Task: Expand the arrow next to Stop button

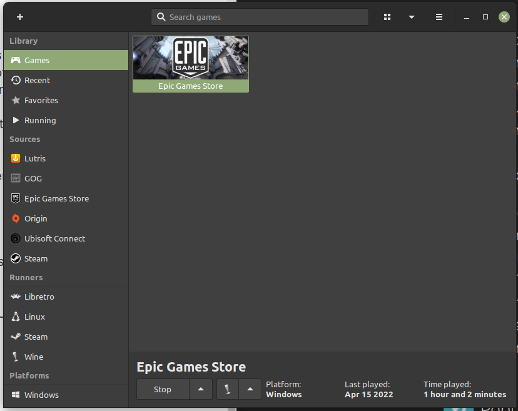Action: coord(201,389)
